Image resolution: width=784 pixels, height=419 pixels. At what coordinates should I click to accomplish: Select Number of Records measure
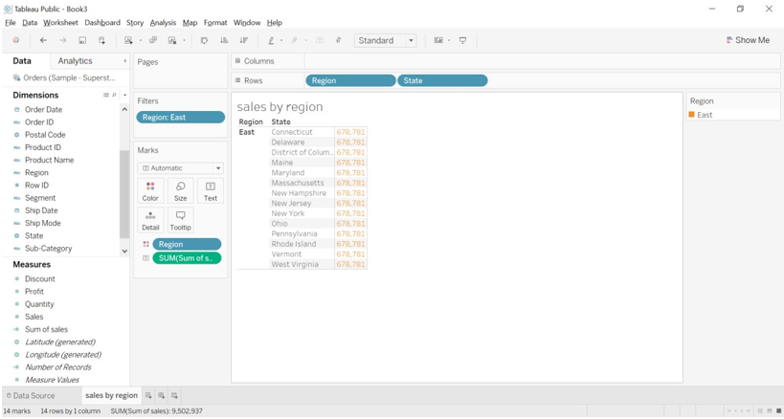coord(58,367)
